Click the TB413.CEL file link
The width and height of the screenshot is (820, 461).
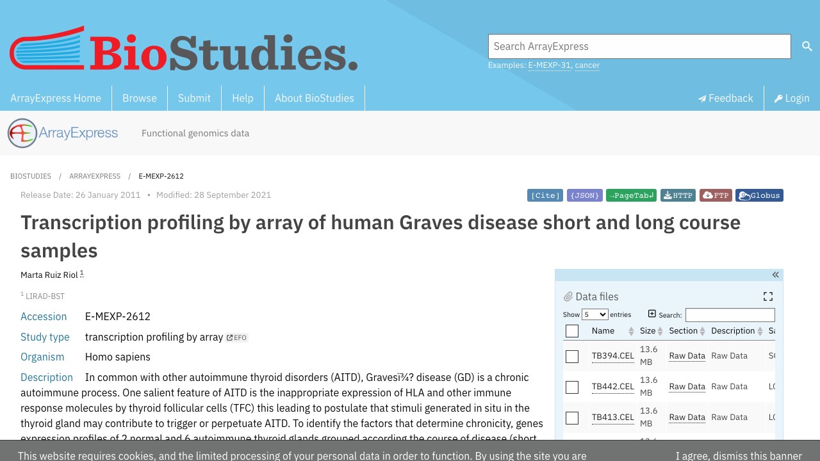tap(613, 417)
